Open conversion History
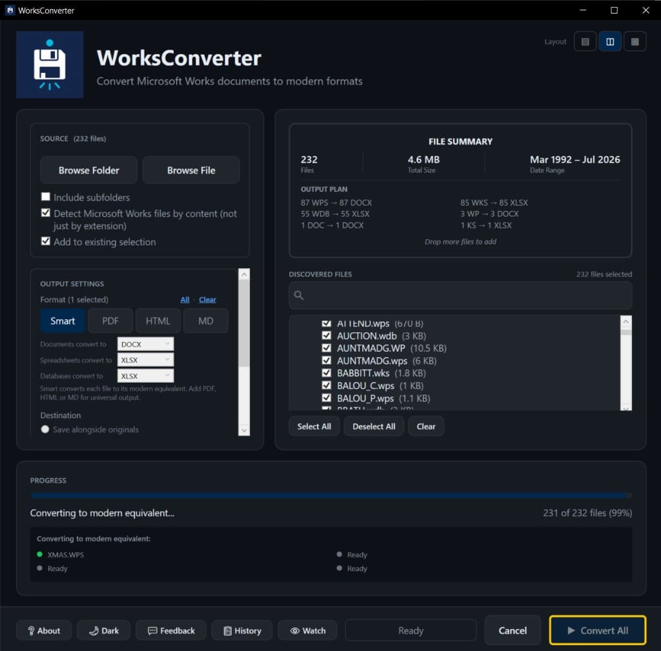The image size is (661, 651). (x=242, y=630)
